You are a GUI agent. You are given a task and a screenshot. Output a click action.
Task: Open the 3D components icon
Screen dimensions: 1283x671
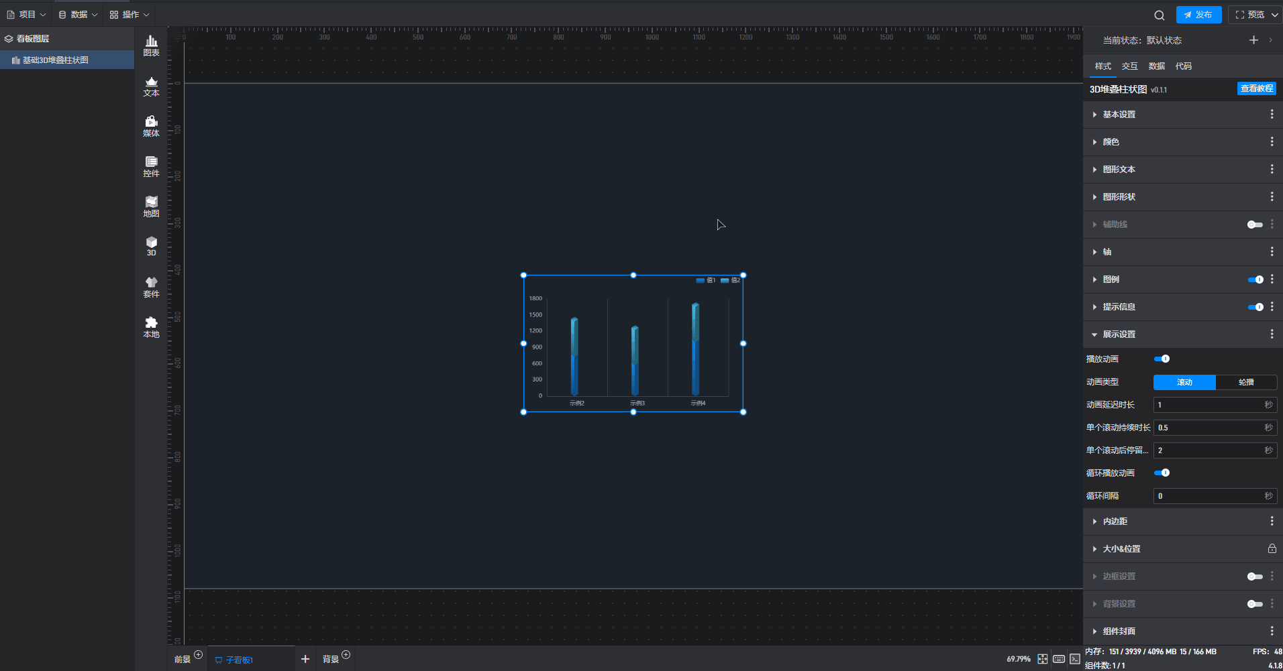pyautogui.click(x=151, y=246)
